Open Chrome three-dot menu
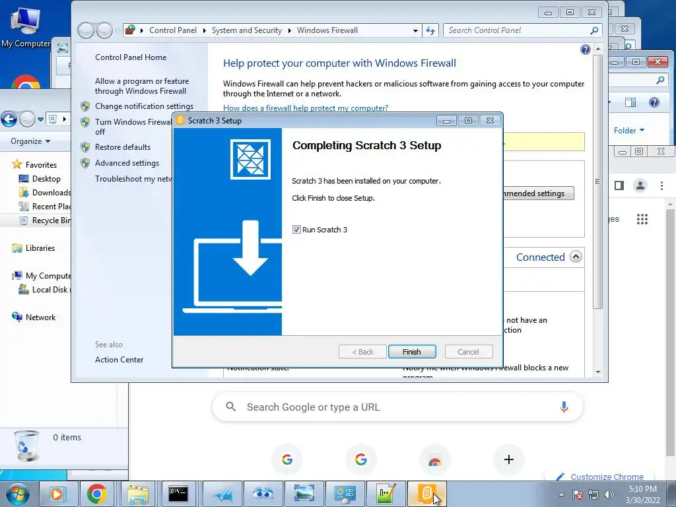676x507 pixels. 661,186
